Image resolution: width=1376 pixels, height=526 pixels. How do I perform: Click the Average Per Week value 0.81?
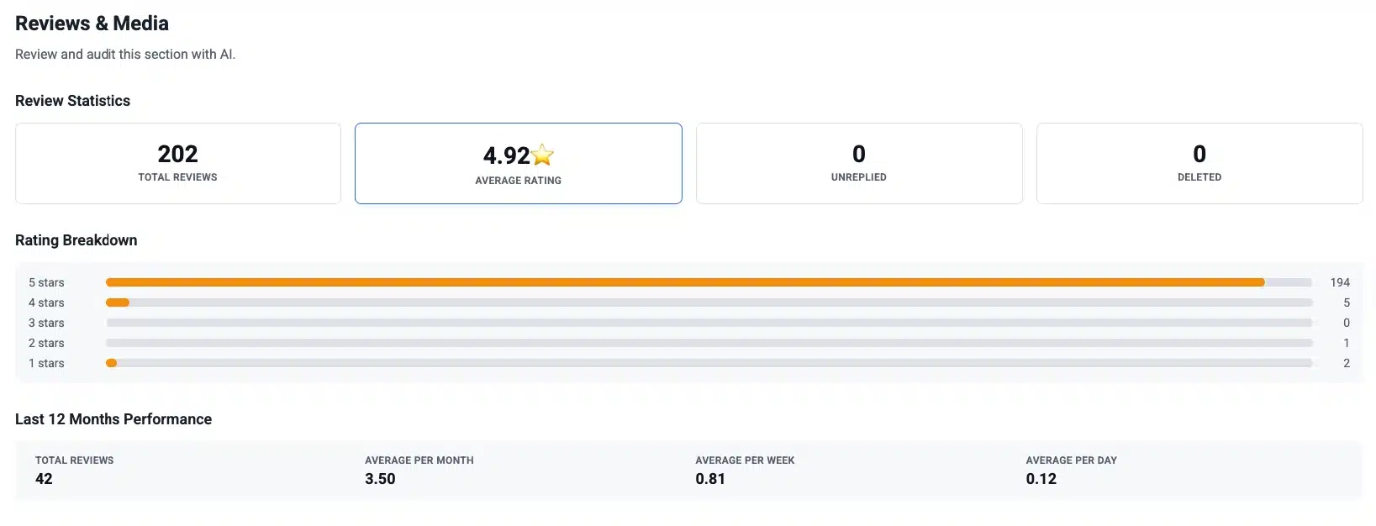[x=710, y=479]
